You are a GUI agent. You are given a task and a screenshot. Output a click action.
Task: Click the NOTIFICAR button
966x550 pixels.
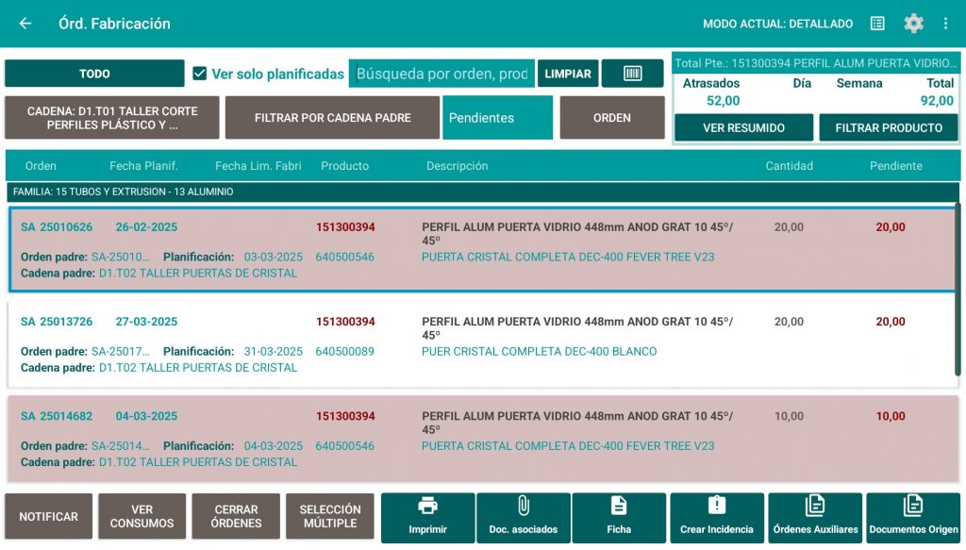point(49,517)
